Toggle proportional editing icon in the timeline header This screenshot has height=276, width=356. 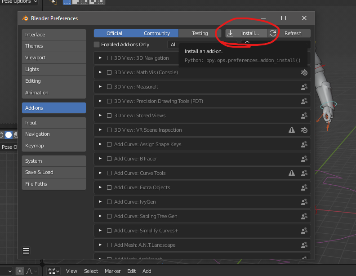click(20, 271)
